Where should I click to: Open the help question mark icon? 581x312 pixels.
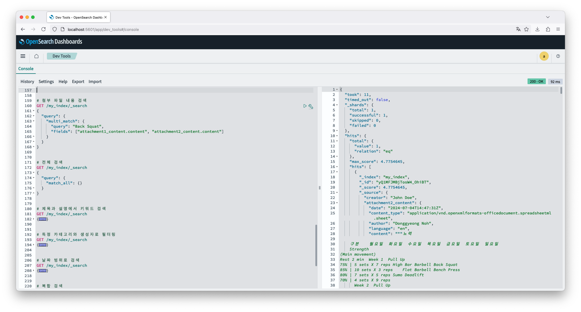558,56
